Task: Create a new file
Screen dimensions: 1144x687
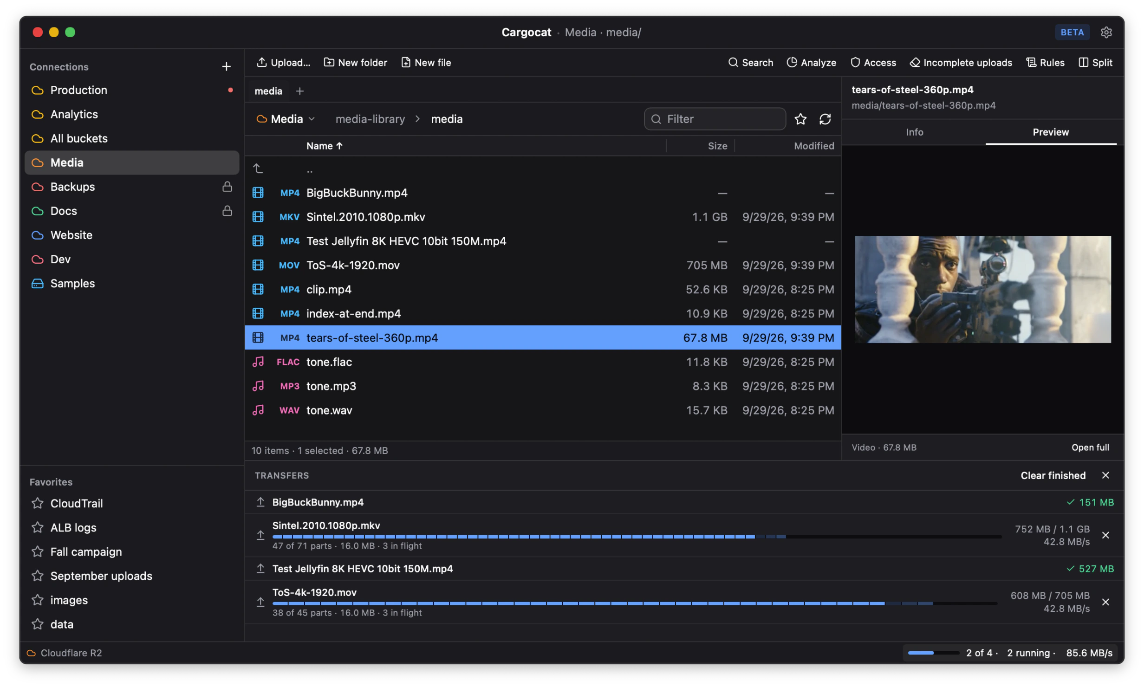Action: pyautogui.click(x=426, y=62)
